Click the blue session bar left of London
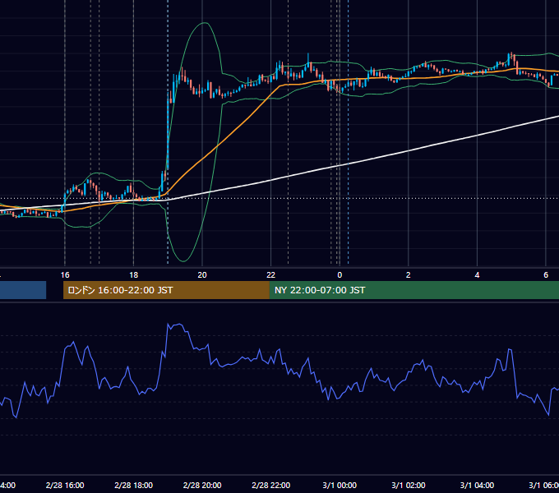The image size is (559, 493). point(23,290)
